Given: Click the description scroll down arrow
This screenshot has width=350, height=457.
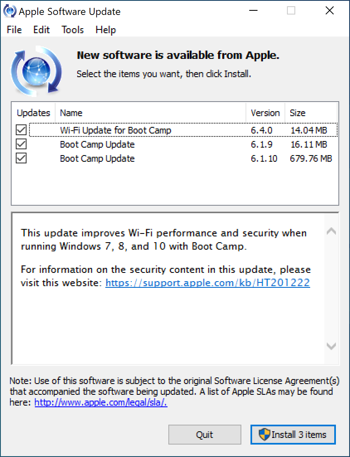Looking at the screenshot, I should pyautogui.click(x=331, y=346).
